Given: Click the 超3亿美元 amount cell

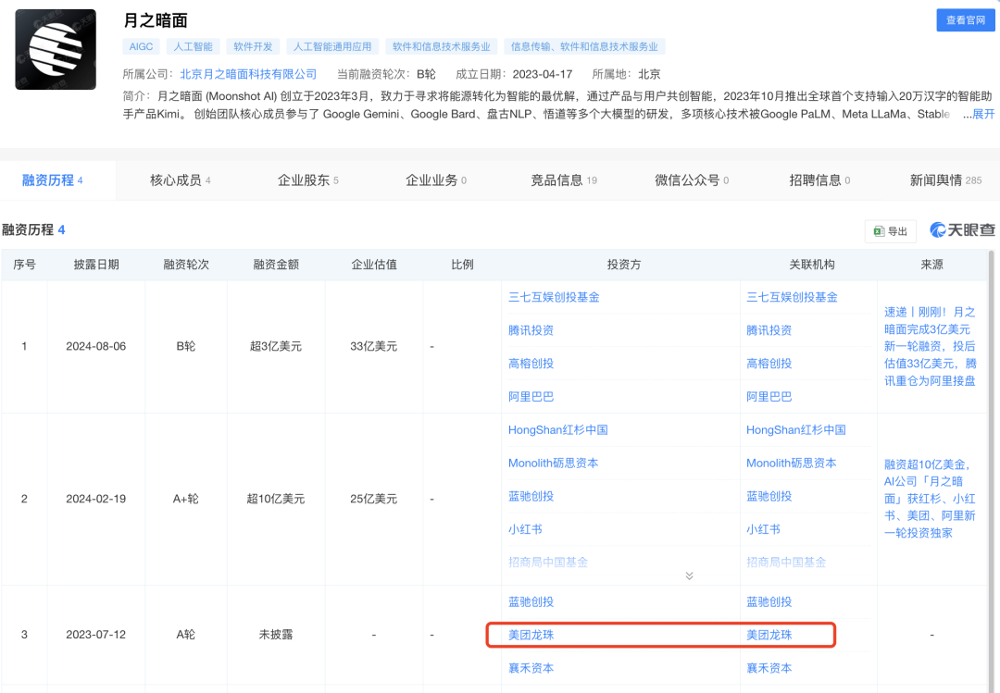Looking at the screenshot, I should [276, 346].
